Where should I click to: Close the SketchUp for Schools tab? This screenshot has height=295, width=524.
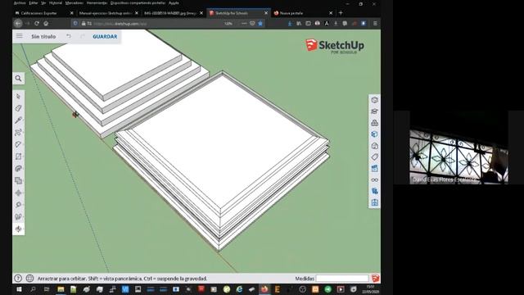266,13
